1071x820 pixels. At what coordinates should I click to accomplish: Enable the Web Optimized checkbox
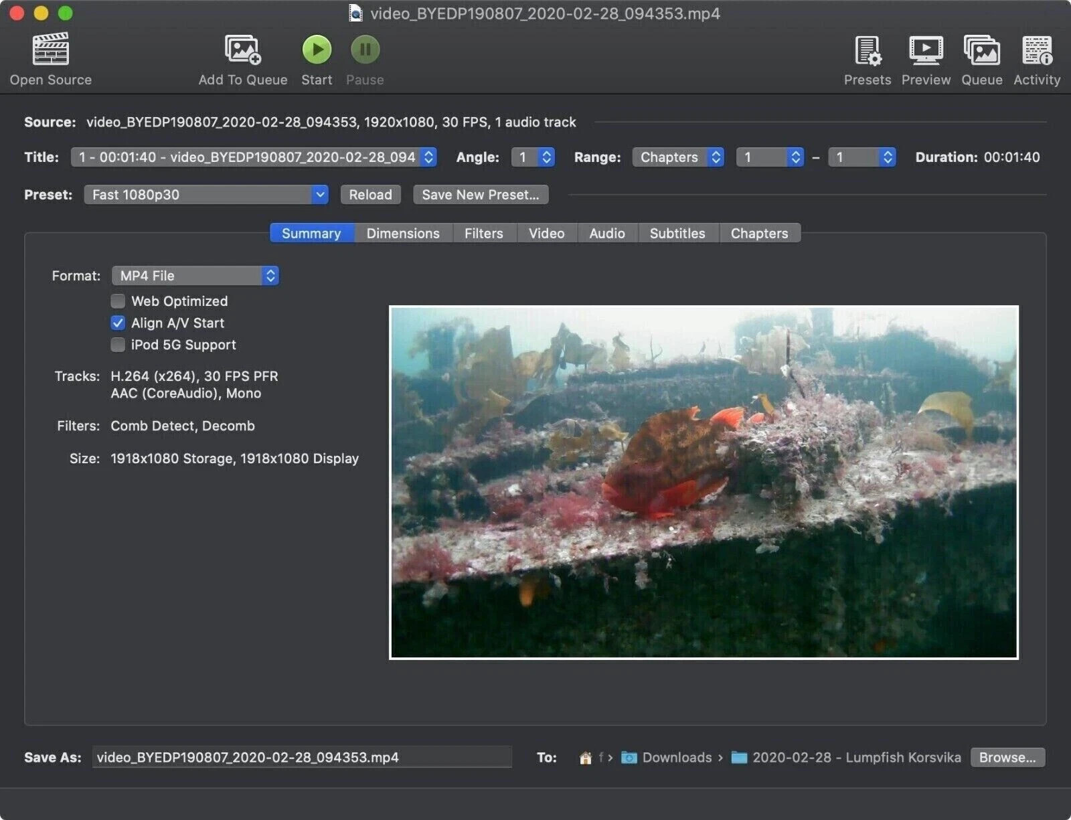(117, 301)
